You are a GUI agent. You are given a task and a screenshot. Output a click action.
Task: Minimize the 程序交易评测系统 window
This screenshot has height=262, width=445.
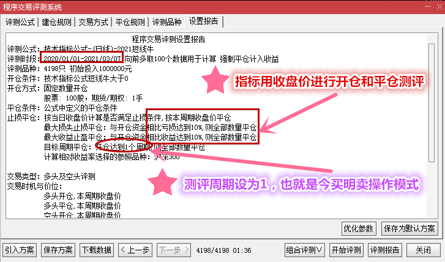coord(428,7)
